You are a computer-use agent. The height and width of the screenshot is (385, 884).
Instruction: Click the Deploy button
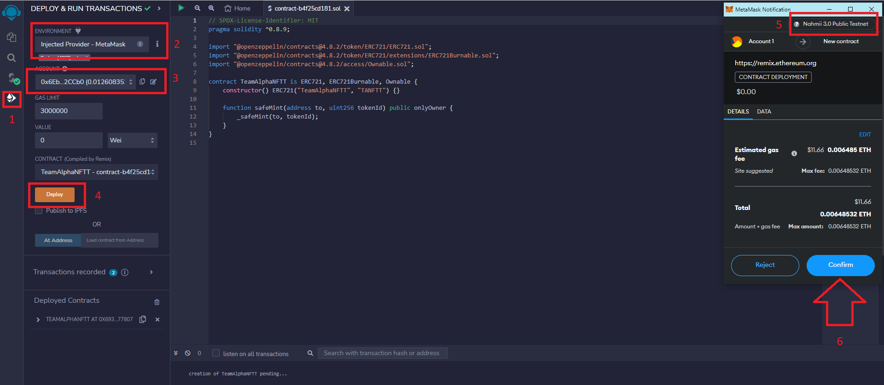[x=54, y=194]
